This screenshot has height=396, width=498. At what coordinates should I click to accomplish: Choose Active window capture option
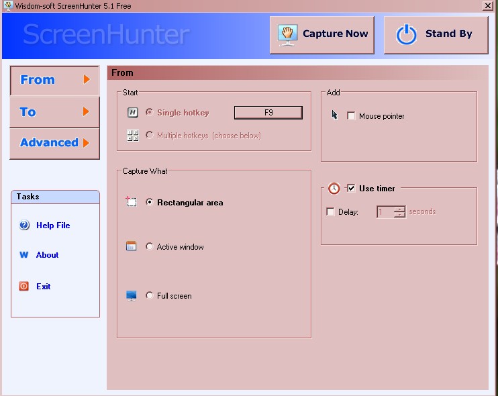[x=149, y=246]
